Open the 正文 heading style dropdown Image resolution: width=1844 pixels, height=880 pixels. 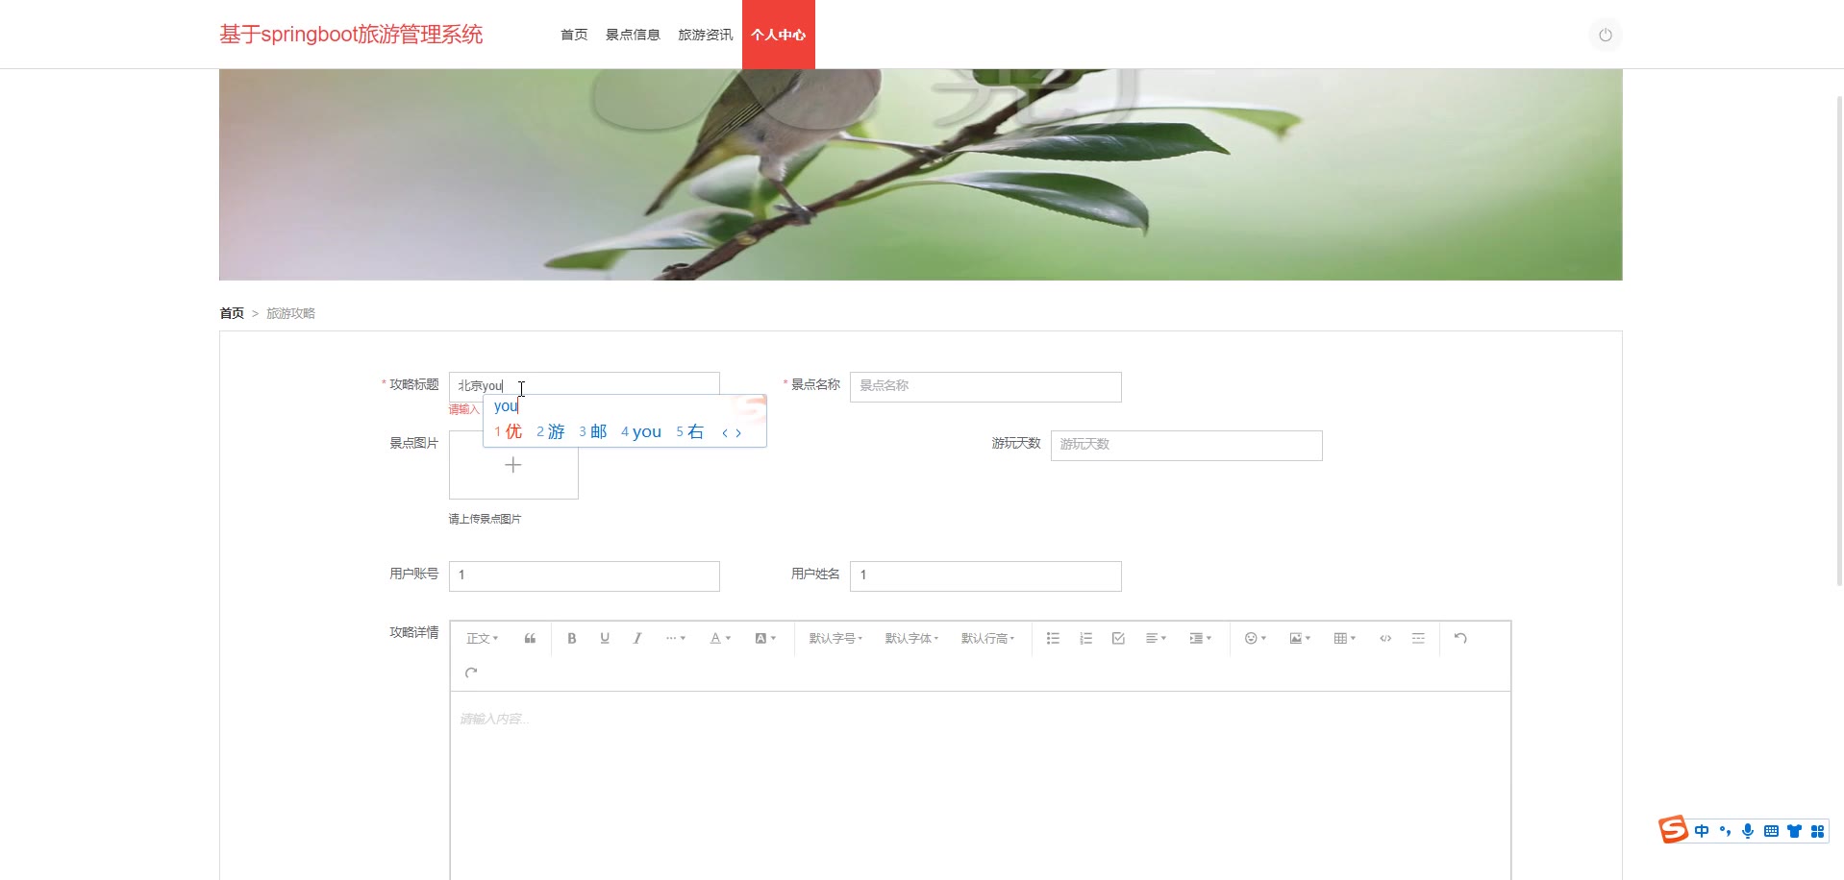[x=482, y=639]
